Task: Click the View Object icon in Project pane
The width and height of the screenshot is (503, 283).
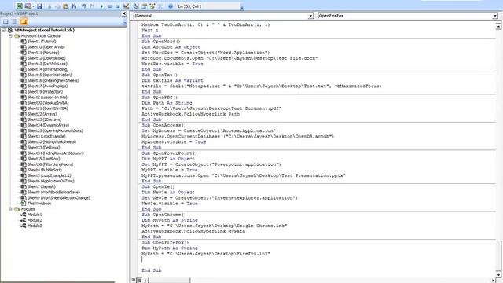Action: (14, 21)
